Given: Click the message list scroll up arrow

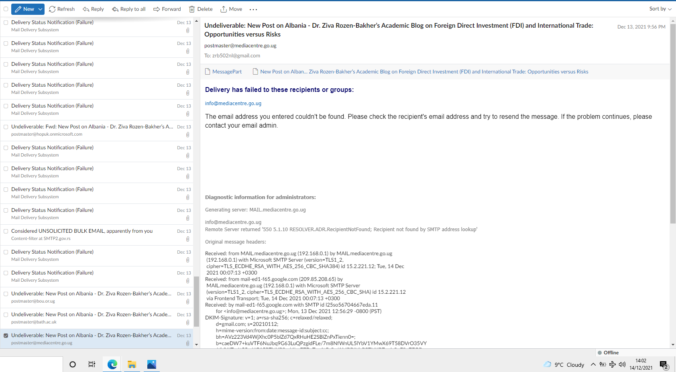Looking at the screenshot, I should click(197, 21).
